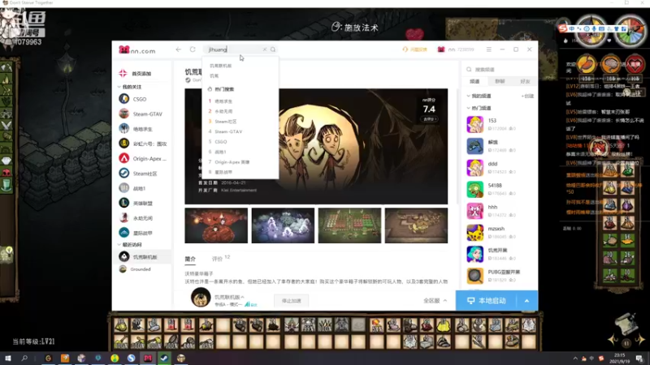View second screenshot thumbnail with snowy trees
This screenshot has width=650, height=365.
tap(283, 225)
